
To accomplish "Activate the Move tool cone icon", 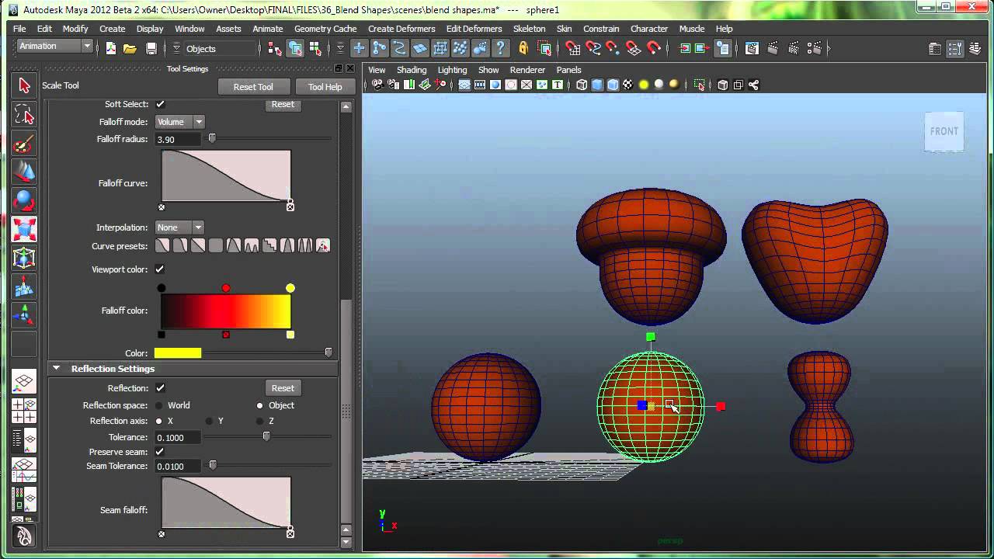I will click(x=24, y=172).
